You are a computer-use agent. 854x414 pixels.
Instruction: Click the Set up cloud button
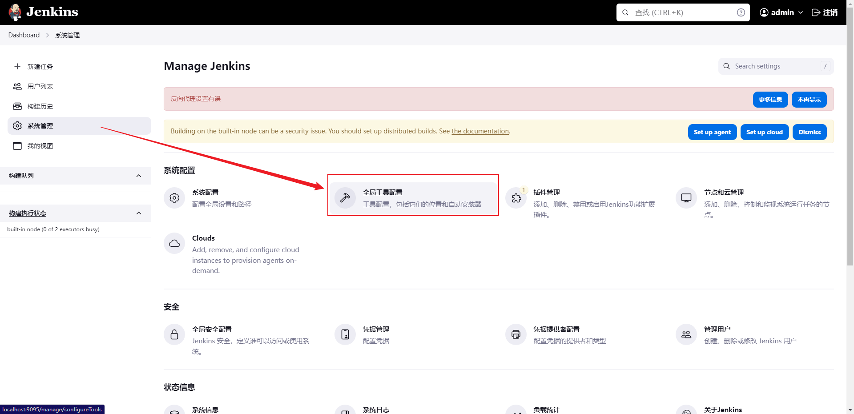(x=764, y=132)
